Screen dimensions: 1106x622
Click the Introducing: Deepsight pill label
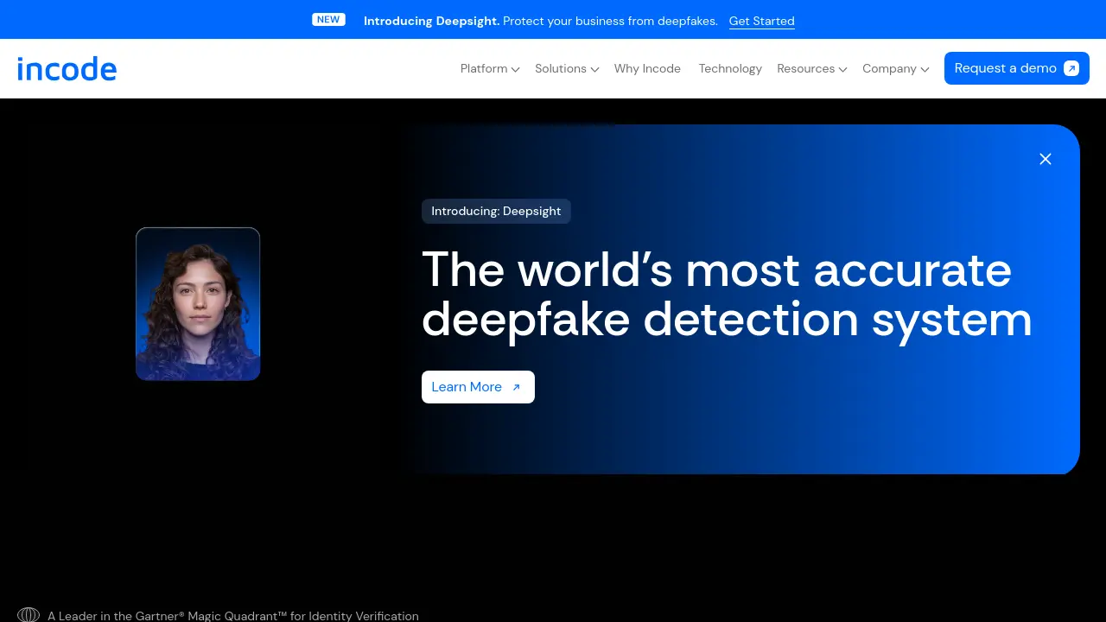click(x=496, y=211)
